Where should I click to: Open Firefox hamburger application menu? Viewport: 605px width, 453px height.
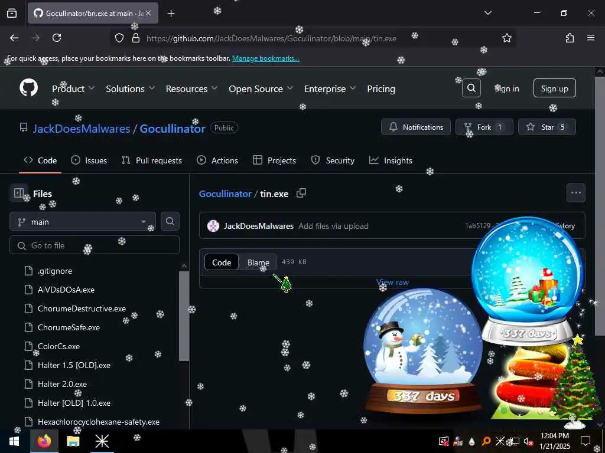click(x=590, y=38)
